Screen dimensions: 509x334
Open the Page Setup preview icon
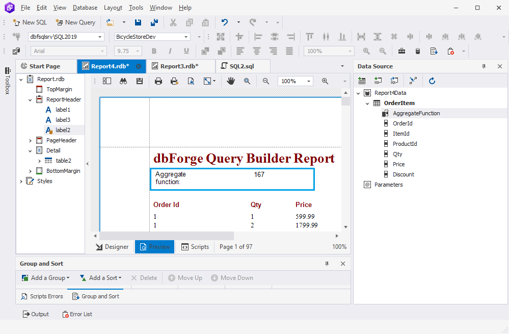tap(191, 81)
